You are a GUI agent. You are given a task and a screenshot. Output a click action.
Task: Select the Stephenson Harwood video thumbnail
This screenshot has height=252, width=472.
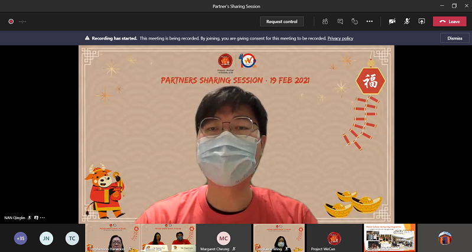click(x=111, y=238)
